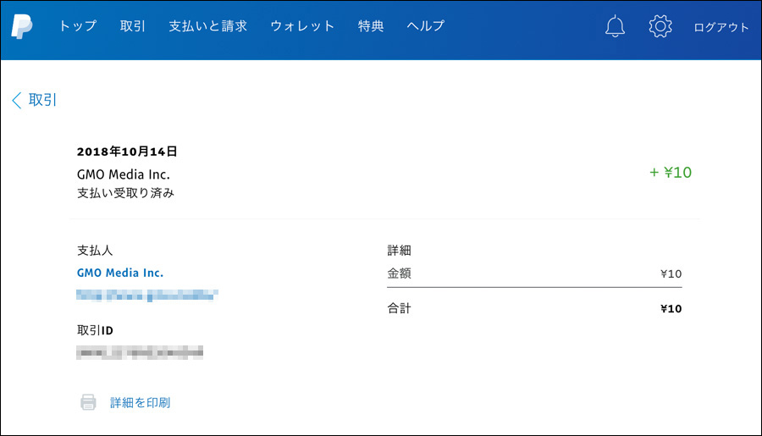This screenshot has height=436, width=762.
Task: Click the printer icon
Action: [x=88, y=402]
